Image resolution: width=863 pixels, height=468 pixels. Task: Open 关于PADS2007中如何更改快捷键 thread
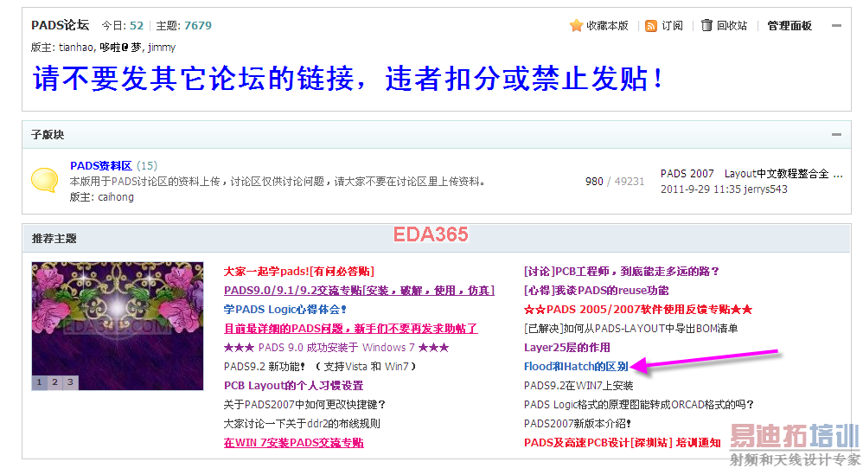(304, 405)
